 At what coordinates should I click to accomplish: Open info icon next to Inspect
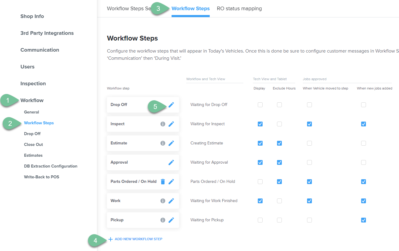coord(163,124)
